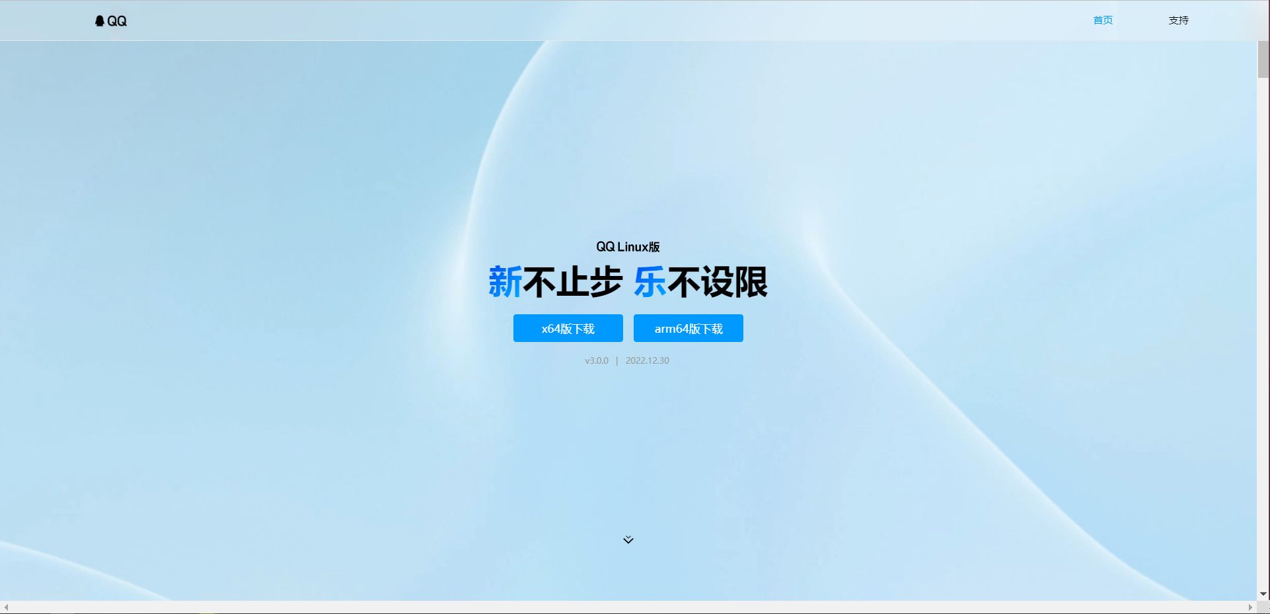Click the QQ penguin logo
This screenshot has width=1270, height=614.
pos(110,21)
